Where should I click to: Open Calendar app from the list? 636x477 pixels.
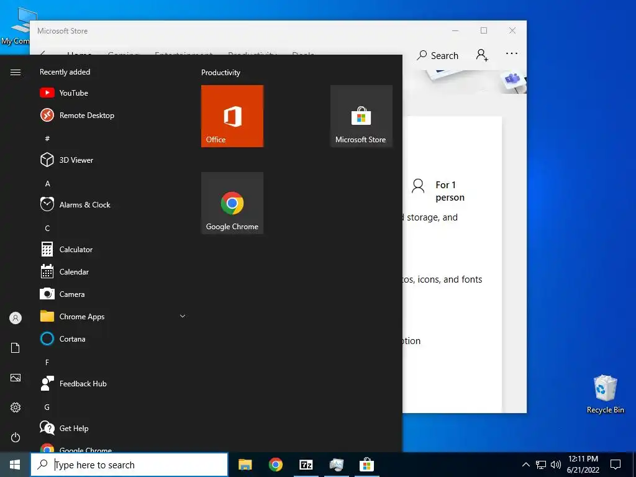coord(112,272)
